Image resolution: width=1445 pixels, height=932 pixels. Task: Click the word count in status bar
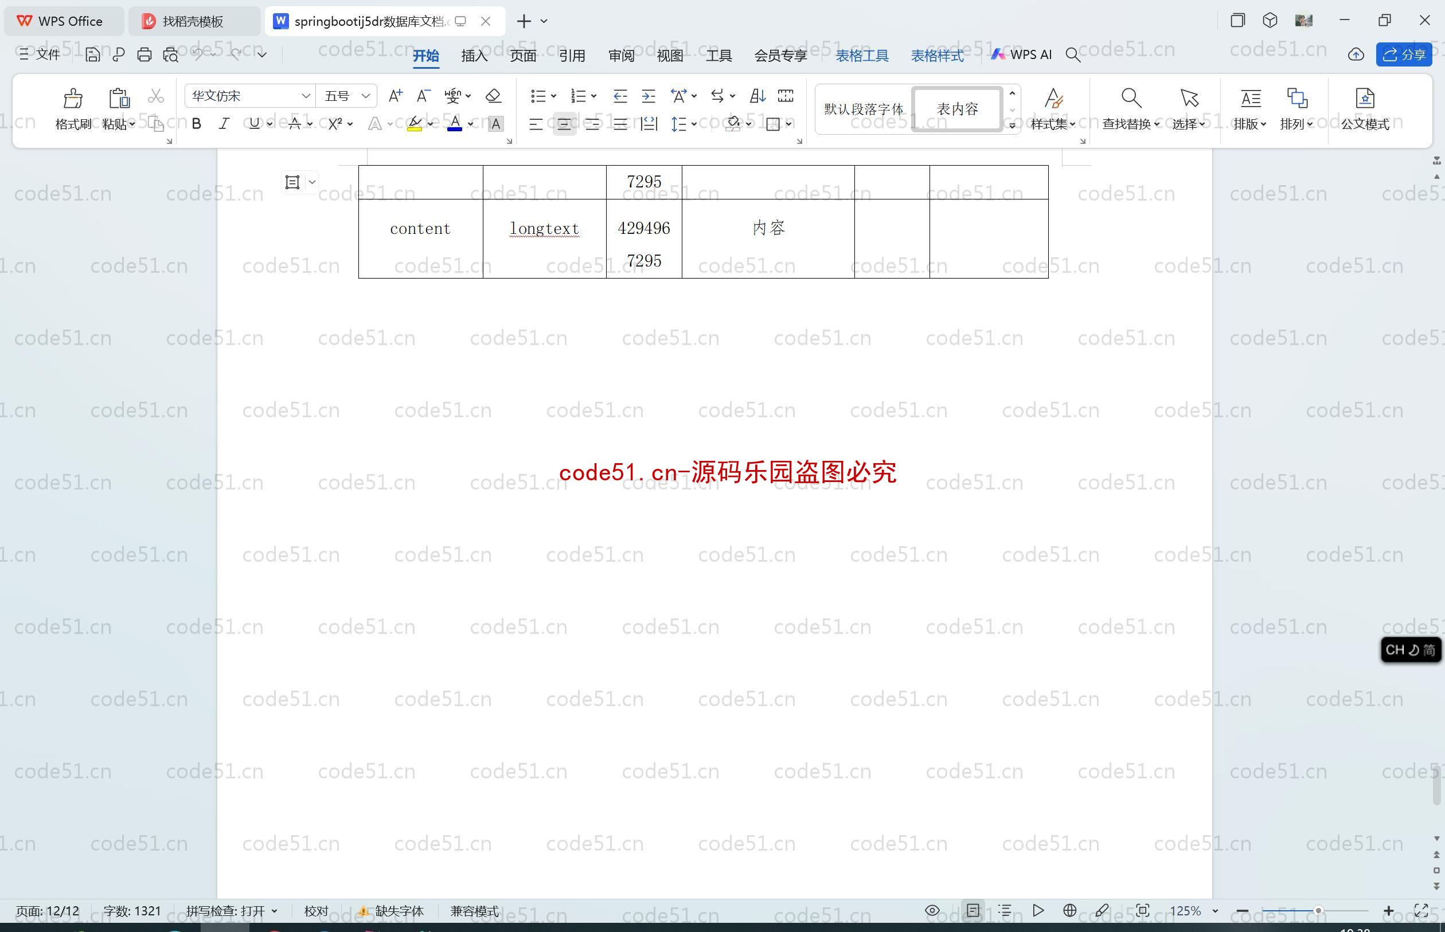click(132, 911)
